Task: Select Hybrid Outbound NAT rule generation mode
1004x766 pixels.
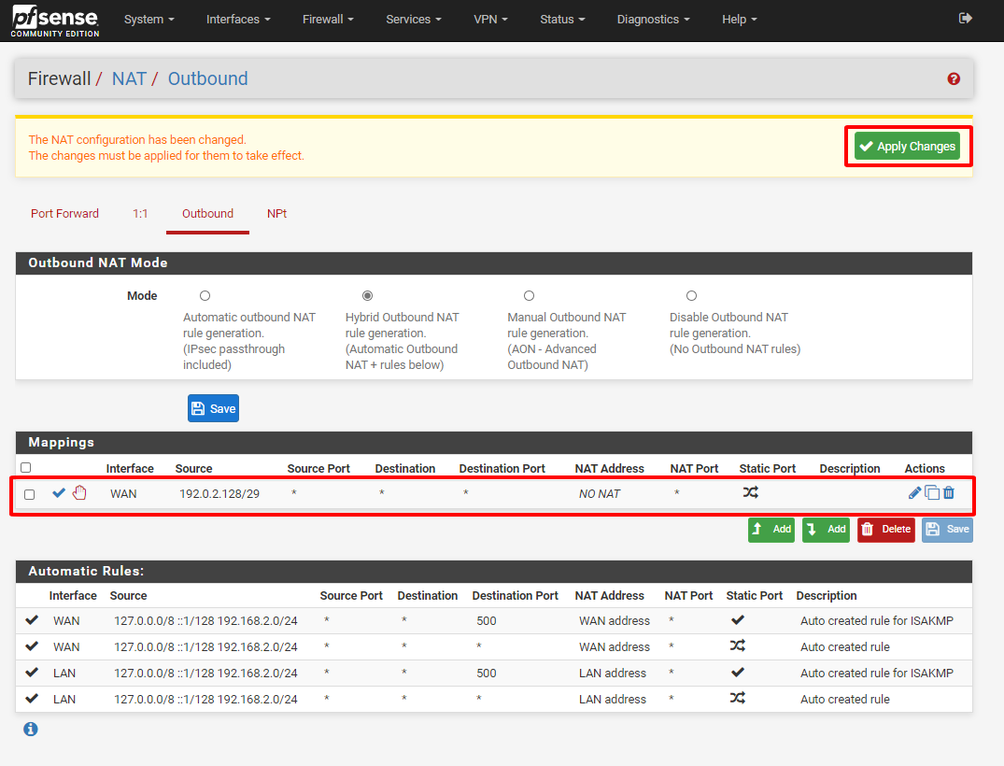Action: tap(367, 296)
